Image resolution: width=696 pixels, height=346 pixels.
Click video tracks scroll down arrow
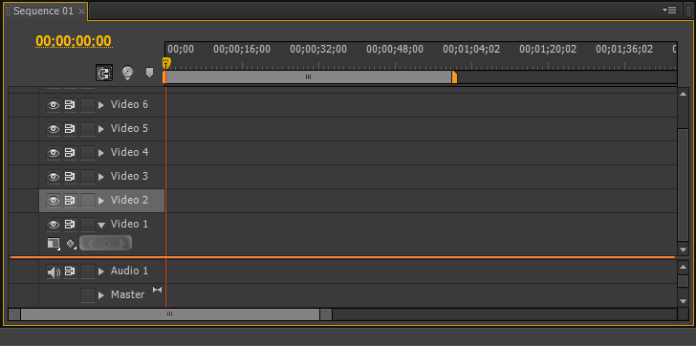click(684, 249)
